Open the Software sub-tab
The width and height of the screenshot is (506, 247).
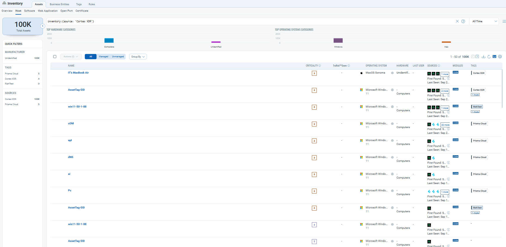click(x=29, y=11)
